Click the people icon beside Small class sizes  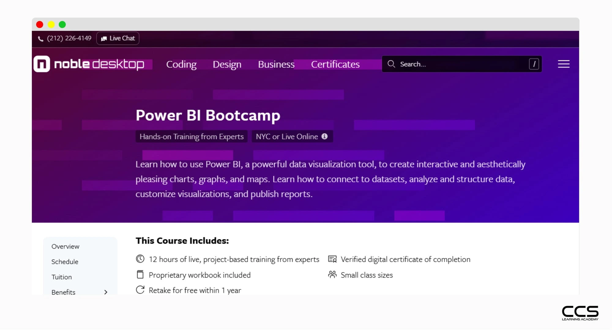point(332,274)
